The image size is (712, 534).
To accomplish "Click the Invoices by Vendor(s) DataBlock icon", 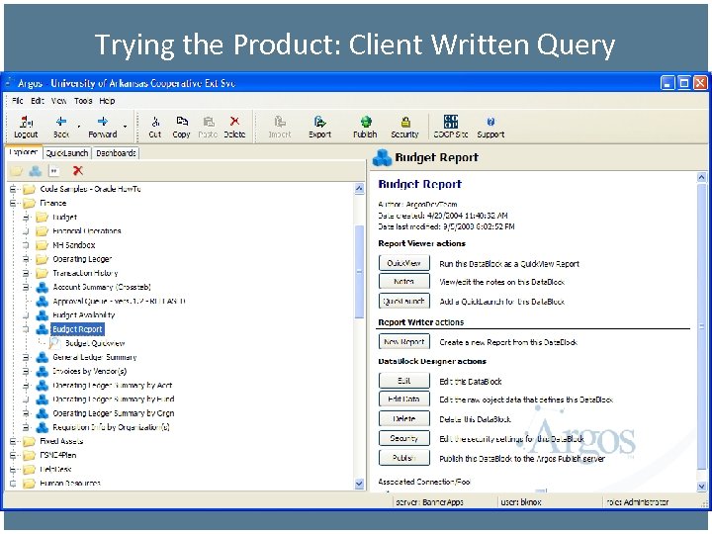I will pyautogui.click(x=43, y=372).
